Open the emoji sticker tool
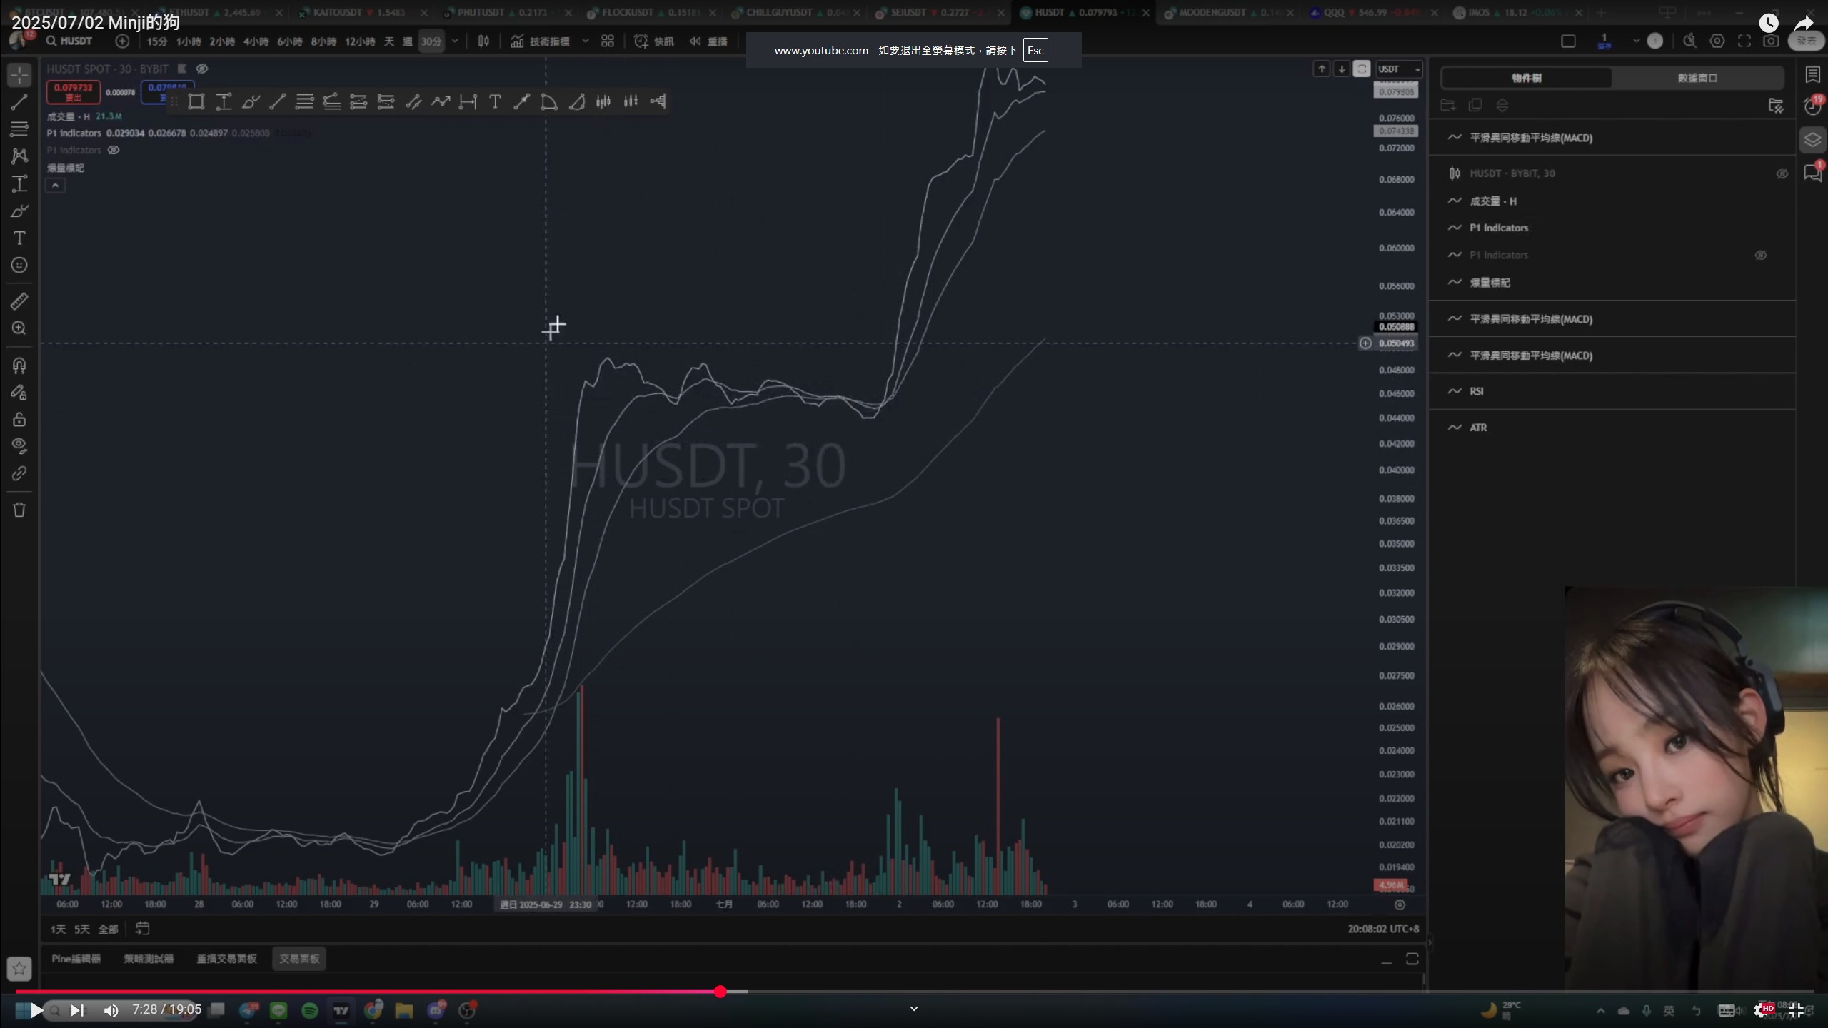Viewport: 1828px width, 1028px height. point(19,266)
